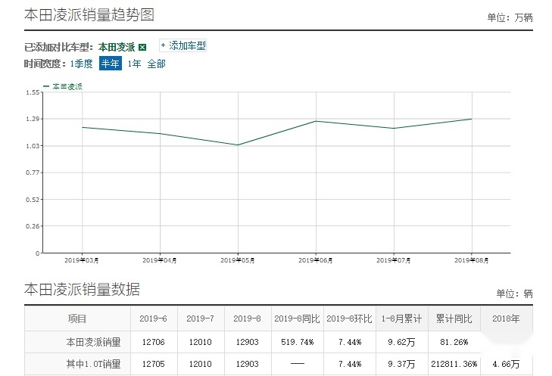Click the 单位：万辆 label
552x376 pixels.
[x=510, y=17]
